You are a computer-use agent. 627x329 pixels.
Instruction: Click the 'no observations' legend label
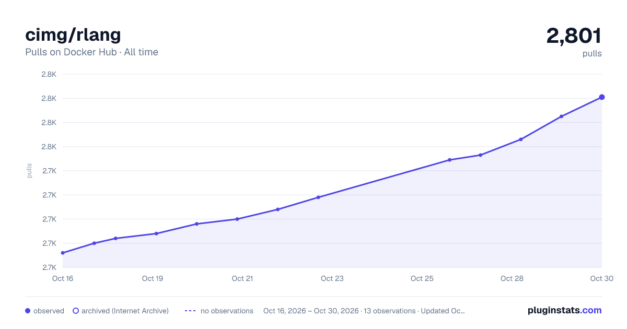tap(227, 311)
